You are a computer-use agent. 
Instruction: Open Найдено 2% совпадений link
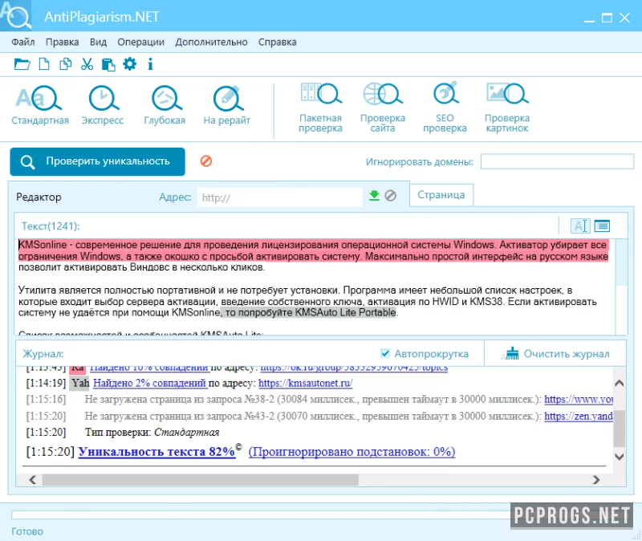click(149, 384)
